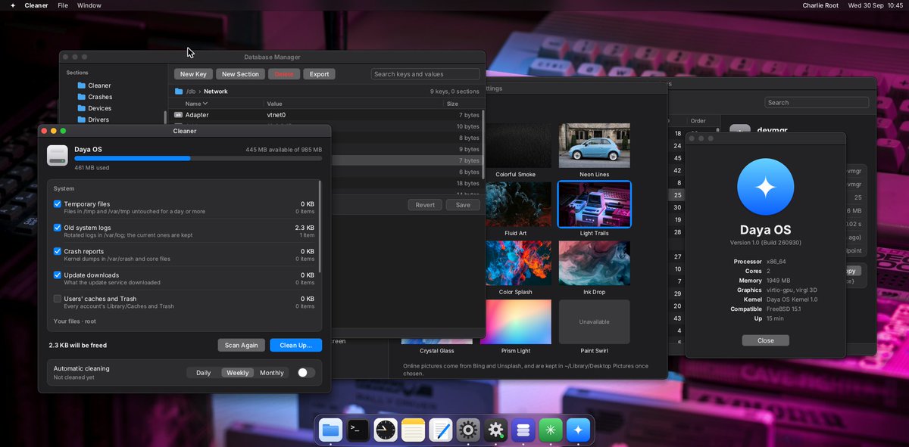Screen dimensions: 909x447
Task: Open the yellow Notes app in the dock
Action: point(413,430)
